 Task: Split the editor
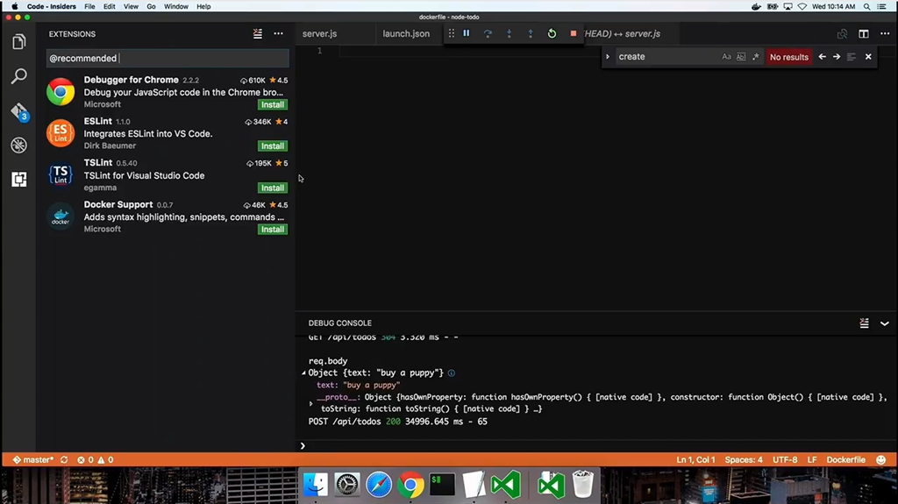pos(864,34)
